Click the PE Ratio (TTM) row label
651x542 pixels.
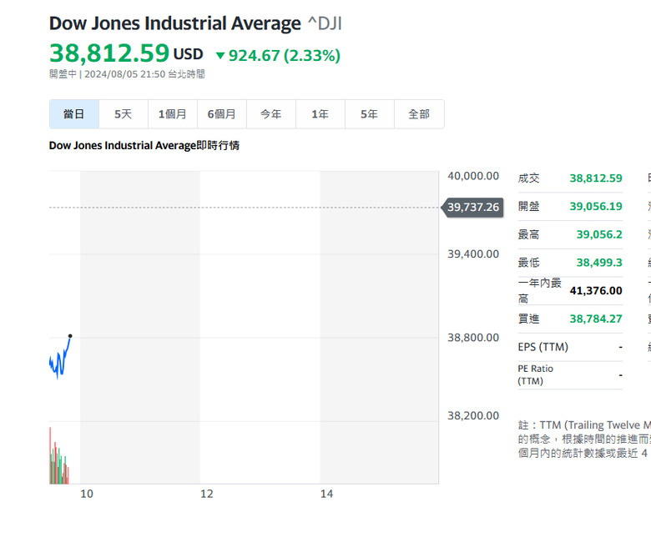pyautogui.click(x=536, y=374)
